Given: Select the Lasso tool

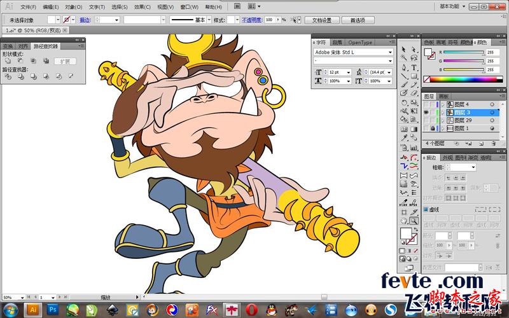Looking at the screenshot, I should coord(414,58).
